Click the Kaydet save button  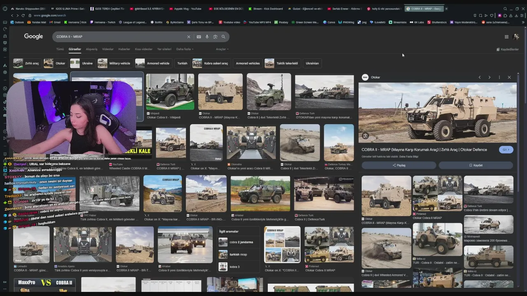[x=476, y=165]
